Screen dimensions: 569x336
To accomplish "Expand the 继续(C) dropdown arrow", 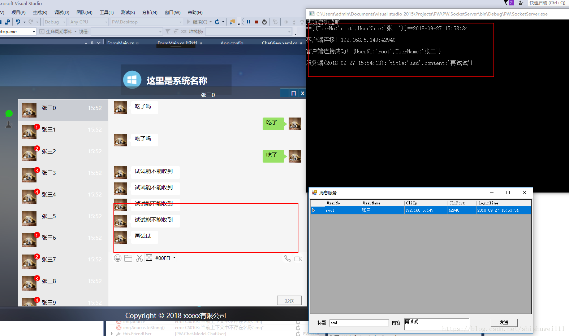I will [211, 22].
